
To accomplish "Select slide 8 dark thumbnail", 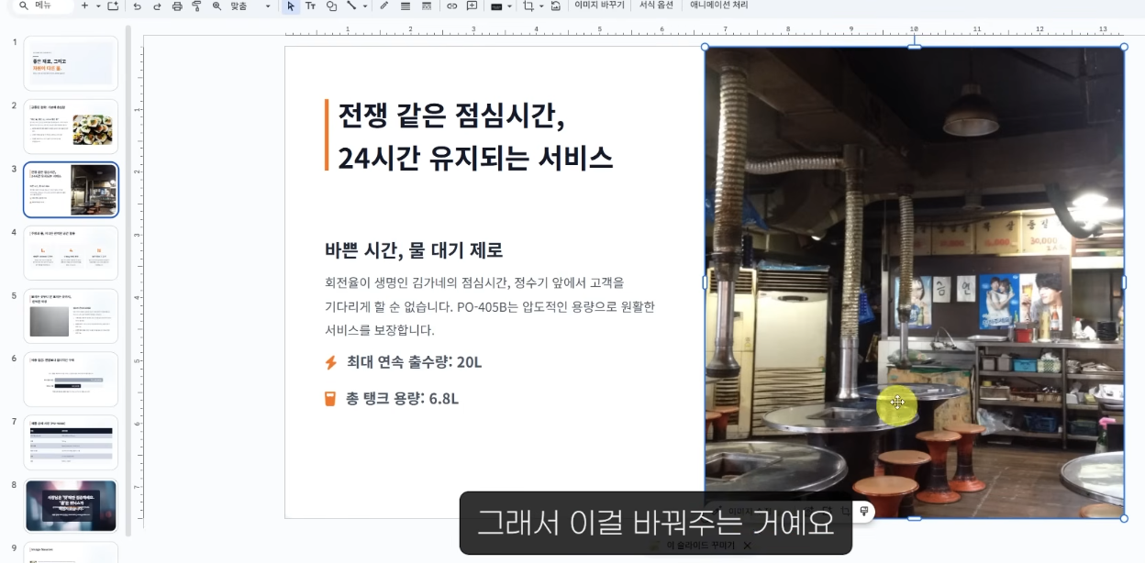I will click(x=71, y=506).
